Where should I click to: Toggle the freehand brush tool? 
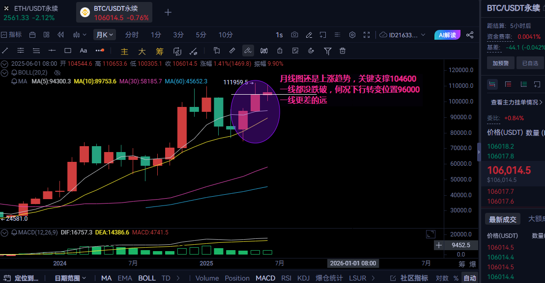point(248,51)
